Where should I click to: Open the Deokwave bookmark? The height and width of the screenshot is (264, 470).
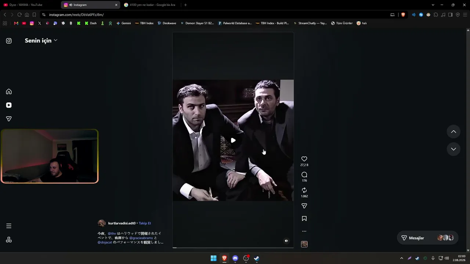[167, 23]
